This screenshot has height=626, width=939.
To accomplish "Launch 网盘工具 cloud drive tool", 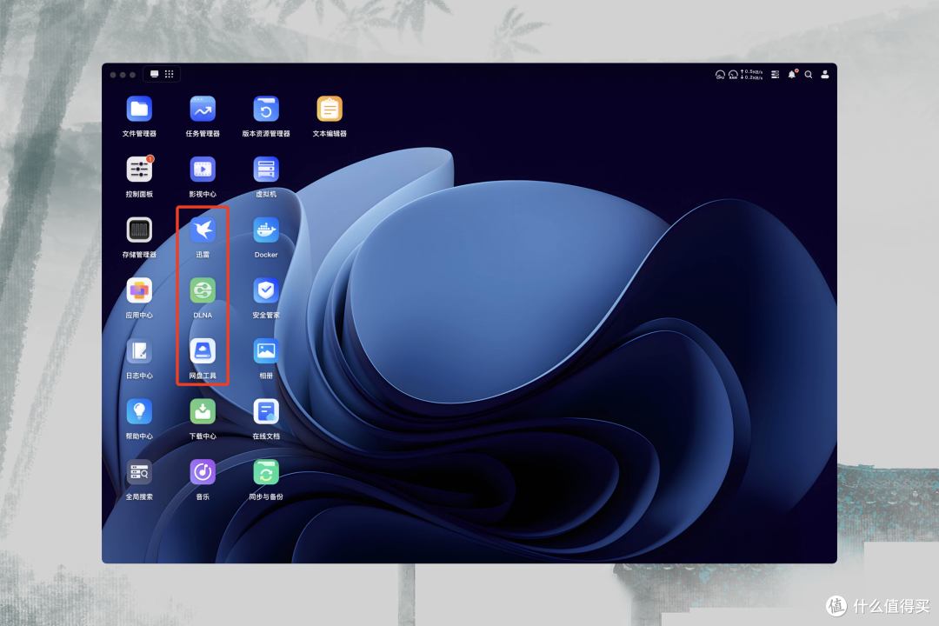I will [203, 351].
